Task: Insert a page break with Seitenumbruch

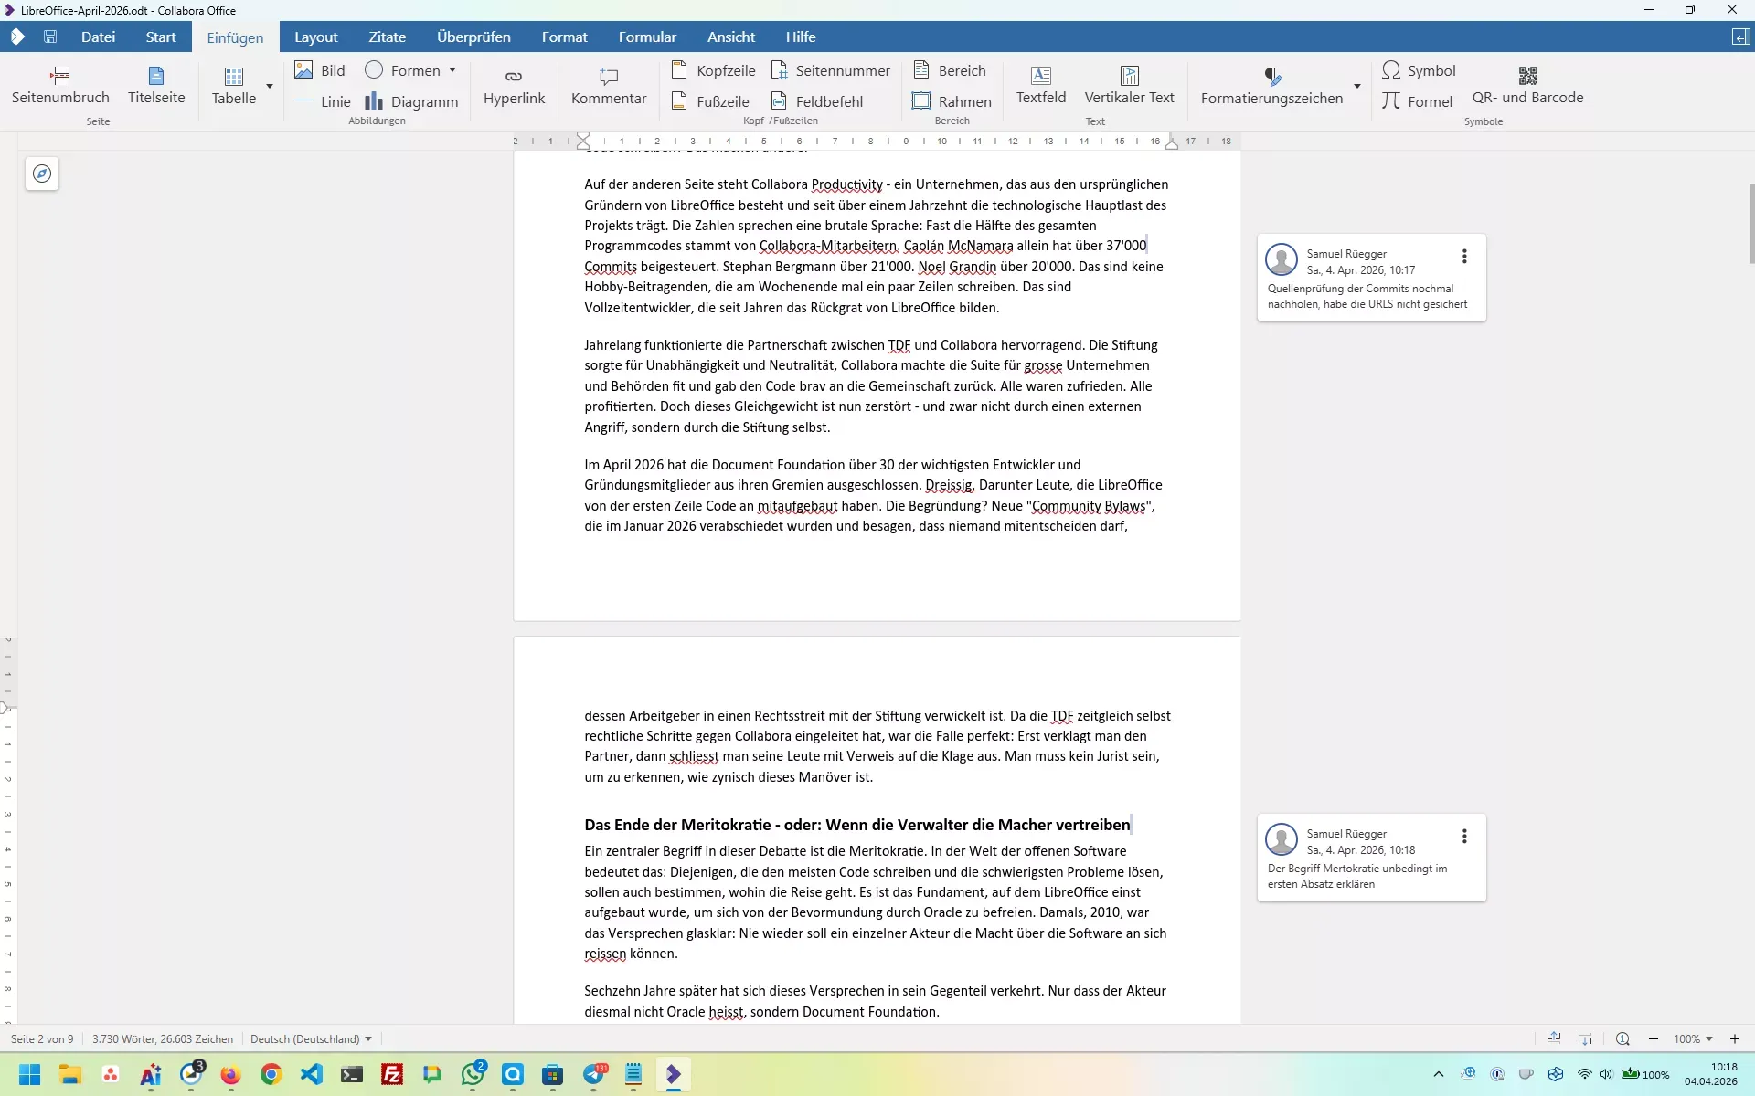Action: coord(60,85)
